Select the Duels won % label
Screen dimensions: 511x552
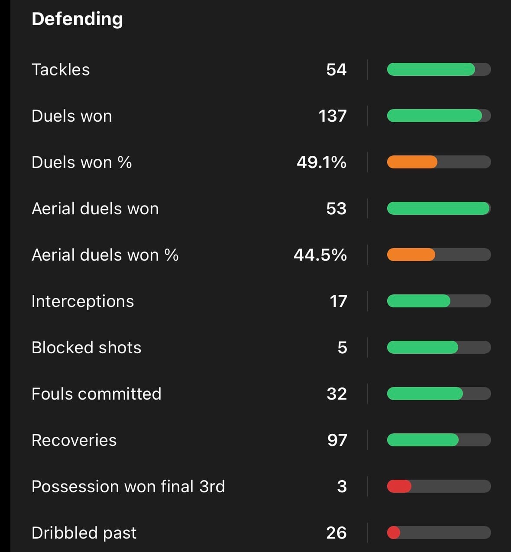pos(81,162)
